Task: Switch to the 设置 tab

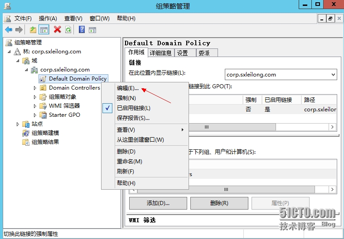Action: 185,53
